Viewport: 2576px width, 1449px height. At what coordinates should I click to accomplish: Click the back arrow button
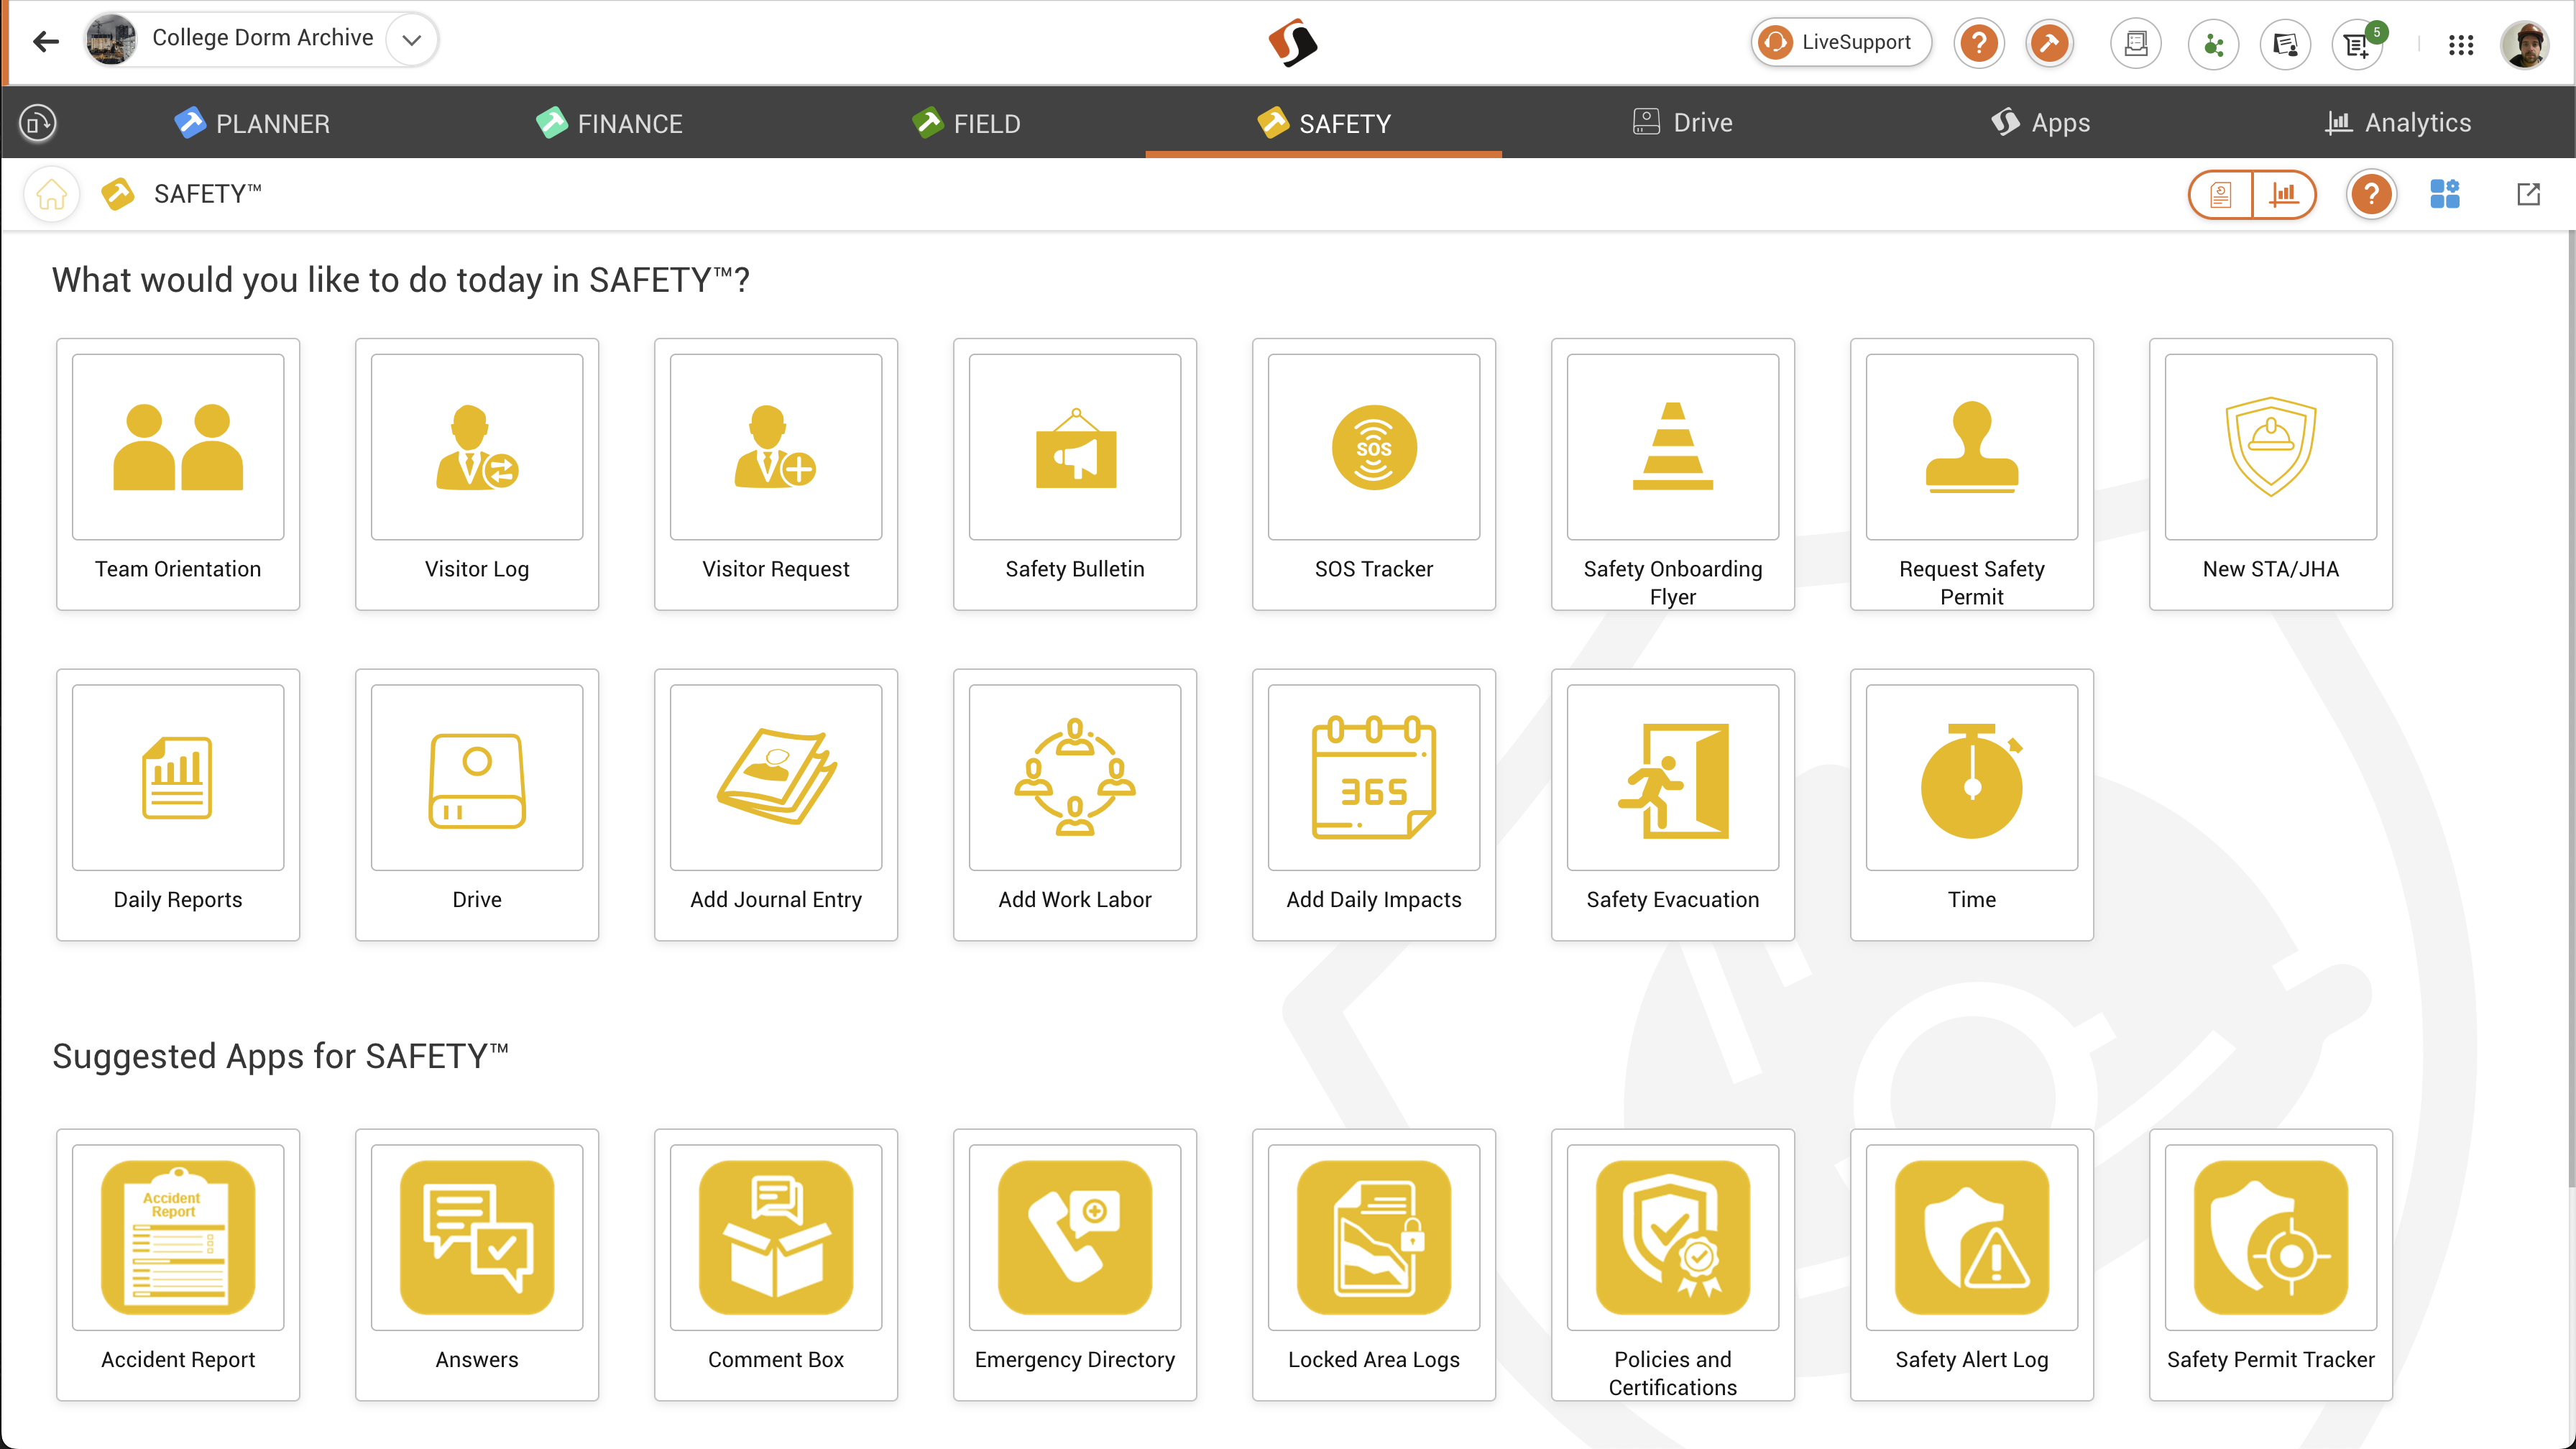[x=45, y=41]
